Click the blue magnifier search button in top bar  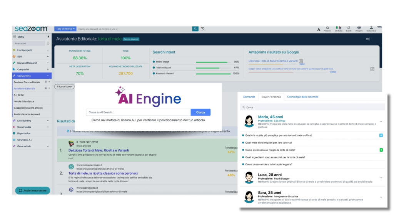pos(195,29)
